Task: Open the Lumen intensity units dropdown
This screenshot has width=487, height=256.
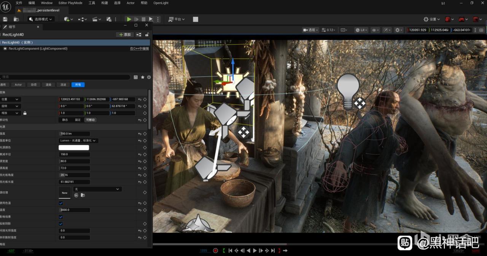Action: [x=78, y=141]
